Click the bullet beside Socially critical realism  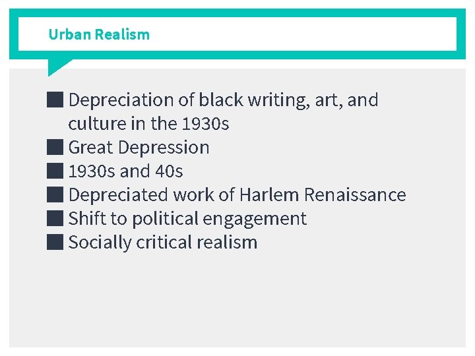click(55, 242)
